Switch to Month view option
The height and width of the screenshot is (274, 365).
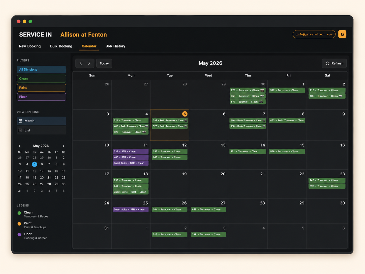click(41, 121)
